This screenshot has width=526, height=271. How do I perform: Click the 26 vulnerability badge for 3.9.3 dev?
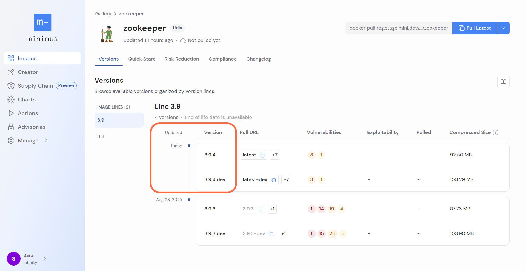[332, 234]
